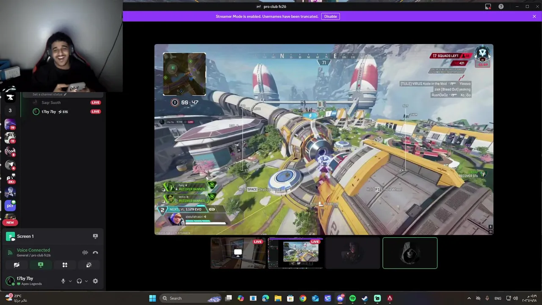Open the ENG language switcher
The width and height of the screenshot is (542, 305).
coord(498,298)
